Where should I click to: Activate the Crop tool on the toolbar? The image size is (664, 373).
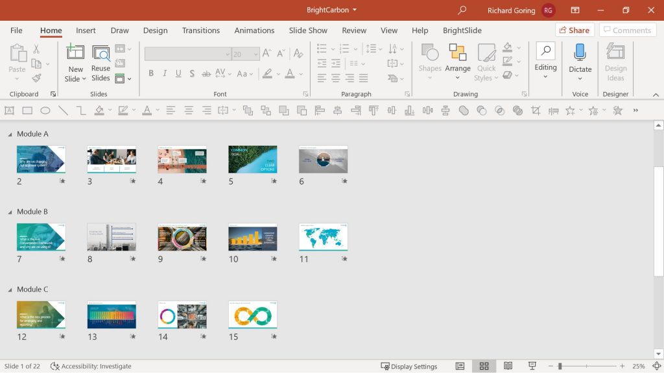click(x=536, y=110)
